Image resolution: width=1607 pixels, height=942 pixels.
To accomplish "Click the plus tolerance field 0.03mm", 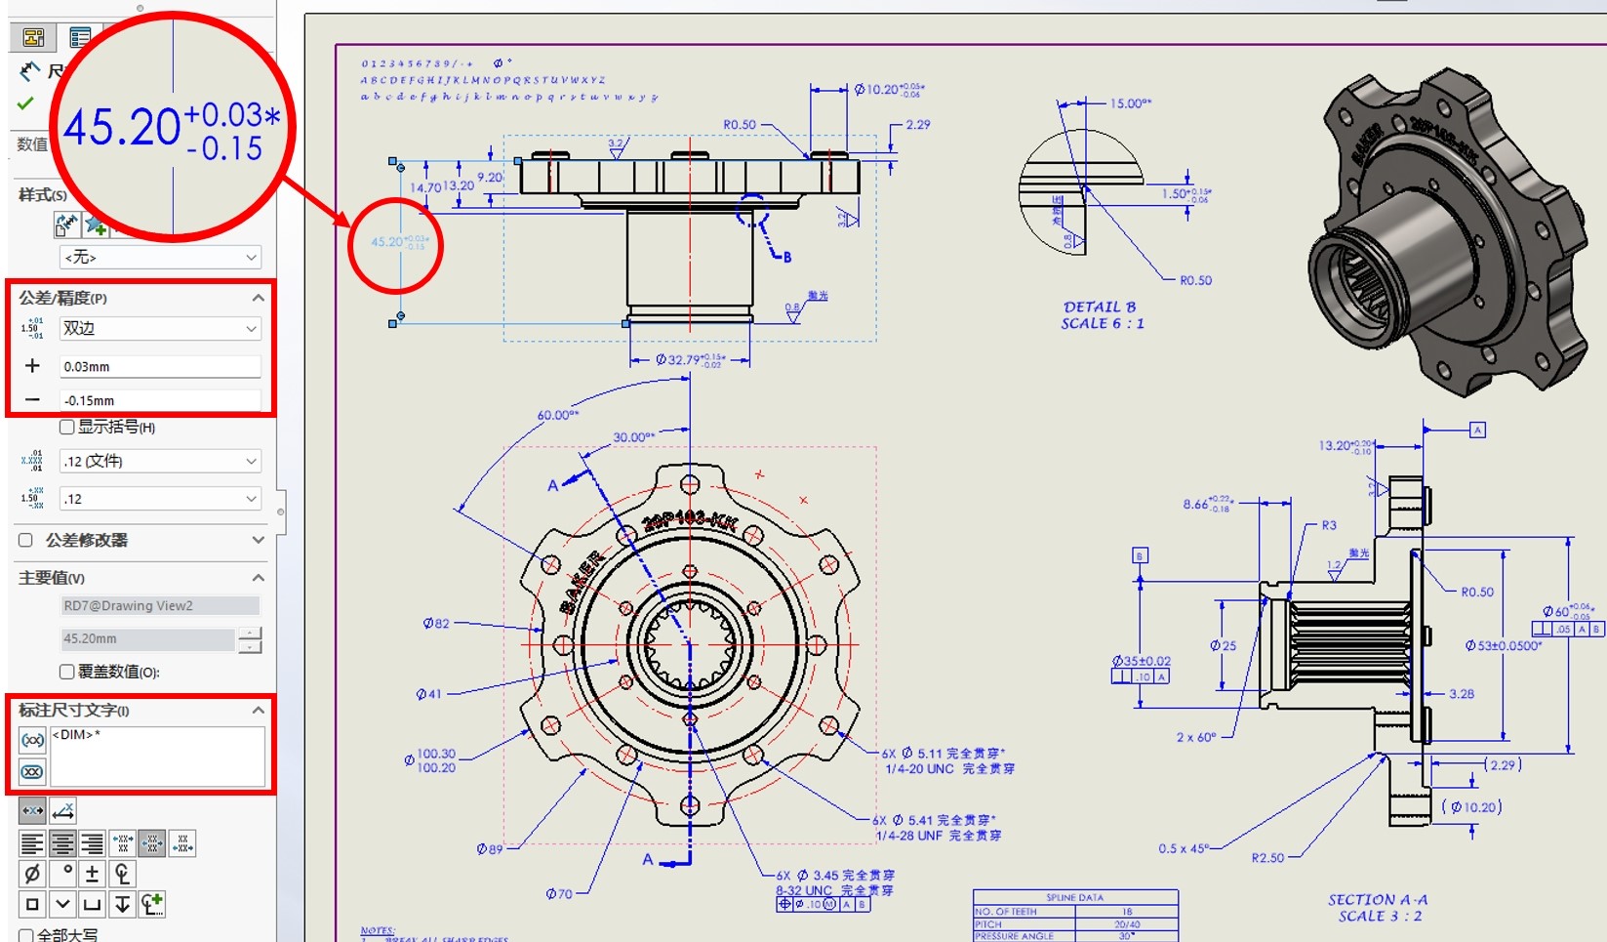I will click(160, 367).
